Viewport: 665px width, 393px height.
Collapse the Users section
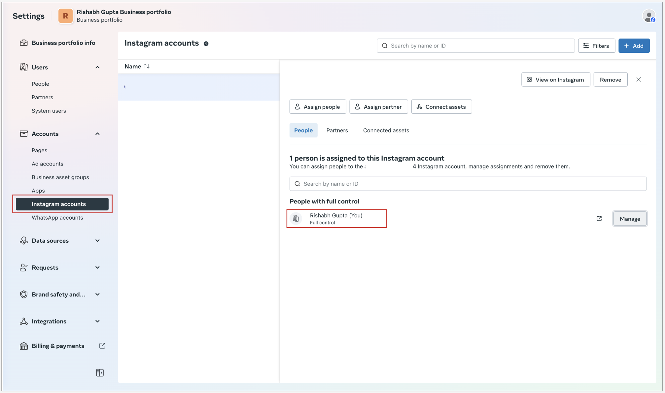click(97, 67)
